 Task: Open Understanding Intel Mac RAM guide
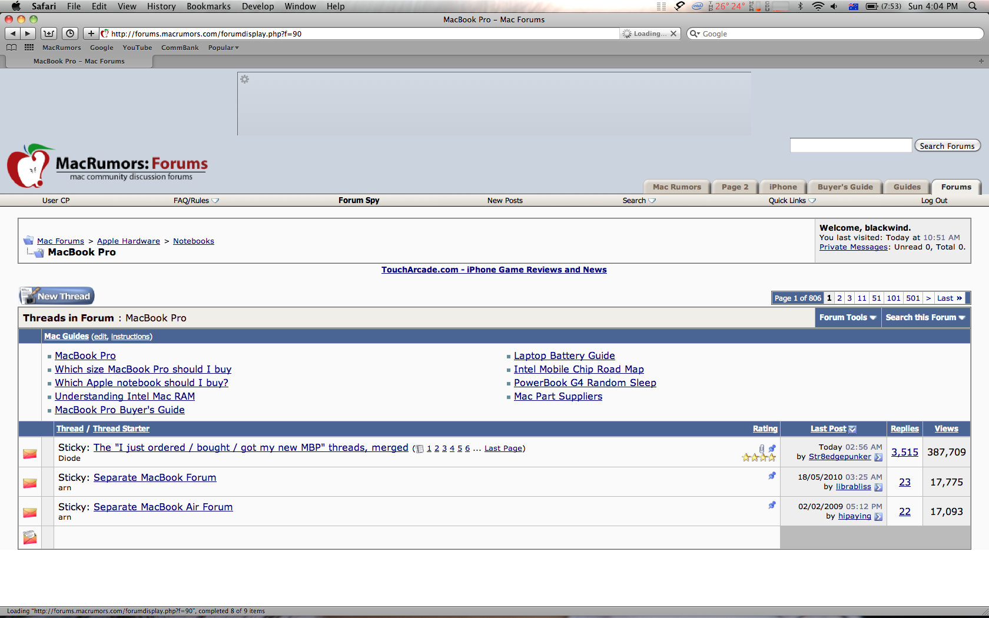click(x=125, y=396)
